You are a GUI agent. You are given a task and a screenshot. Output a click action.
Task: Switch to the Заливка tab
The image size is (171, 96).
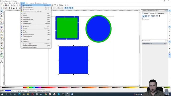pyautogui.click(x=145, y=13)
